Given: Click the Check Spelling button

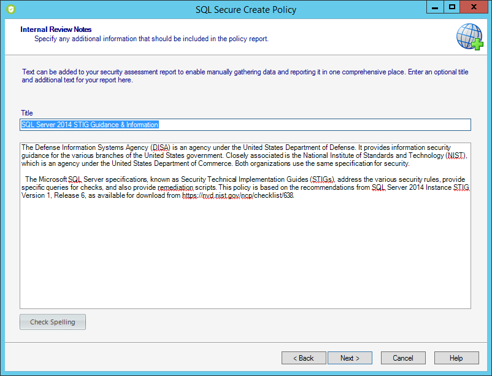Looking at the screenshot, I should coord(53,322).
